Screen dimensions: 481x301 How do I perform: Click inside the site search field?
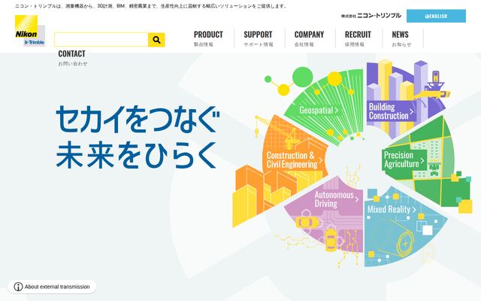(x=101, y=40)
